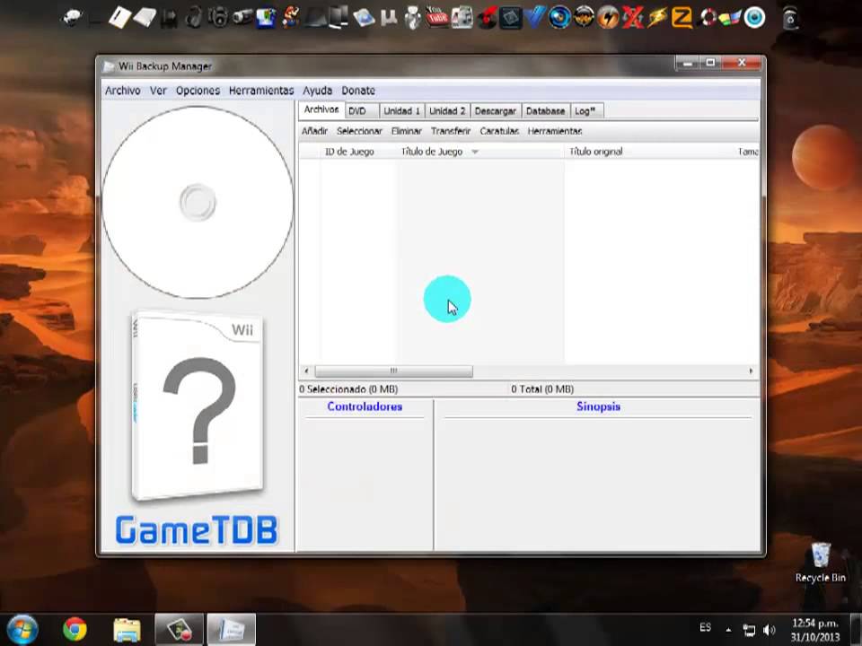The image size is (862, 646).
Task: Click the network tray icon
Action: coord(749,630)
